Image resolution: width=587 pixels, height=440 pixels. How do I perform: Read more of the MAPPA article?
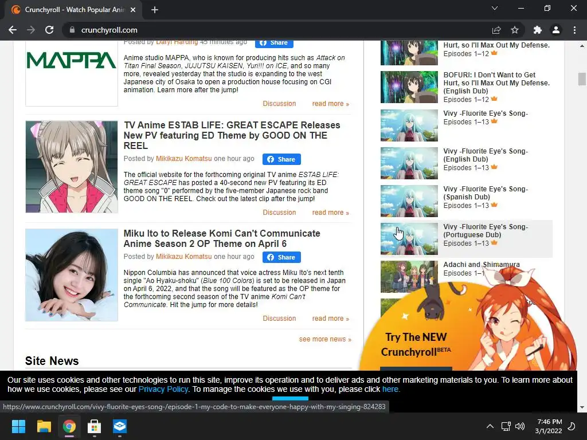[x=331, y=104]
